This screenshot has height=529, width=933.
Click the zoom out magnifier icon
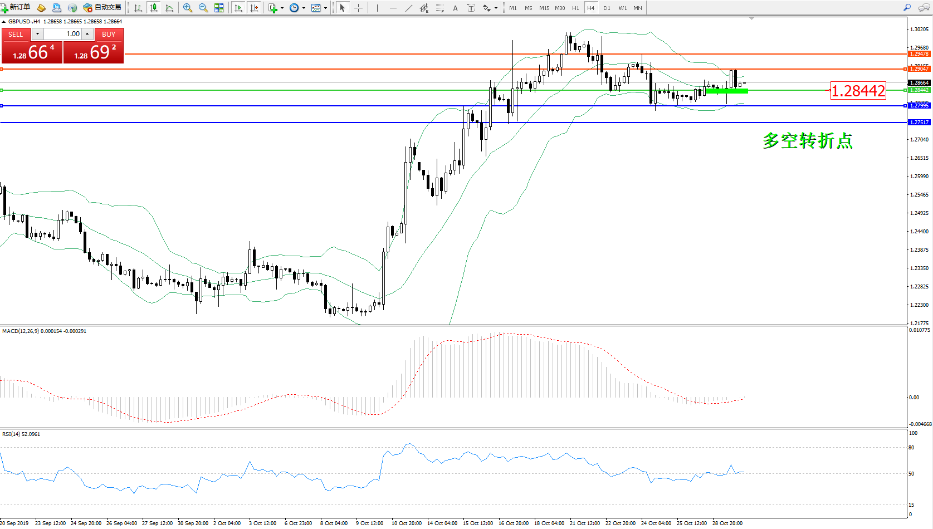pos(203,8)
